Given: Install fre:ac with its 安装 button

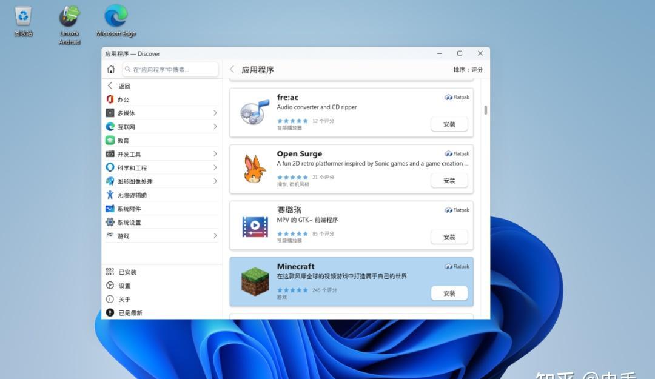Looking at the screenshot, I should 449,124.
